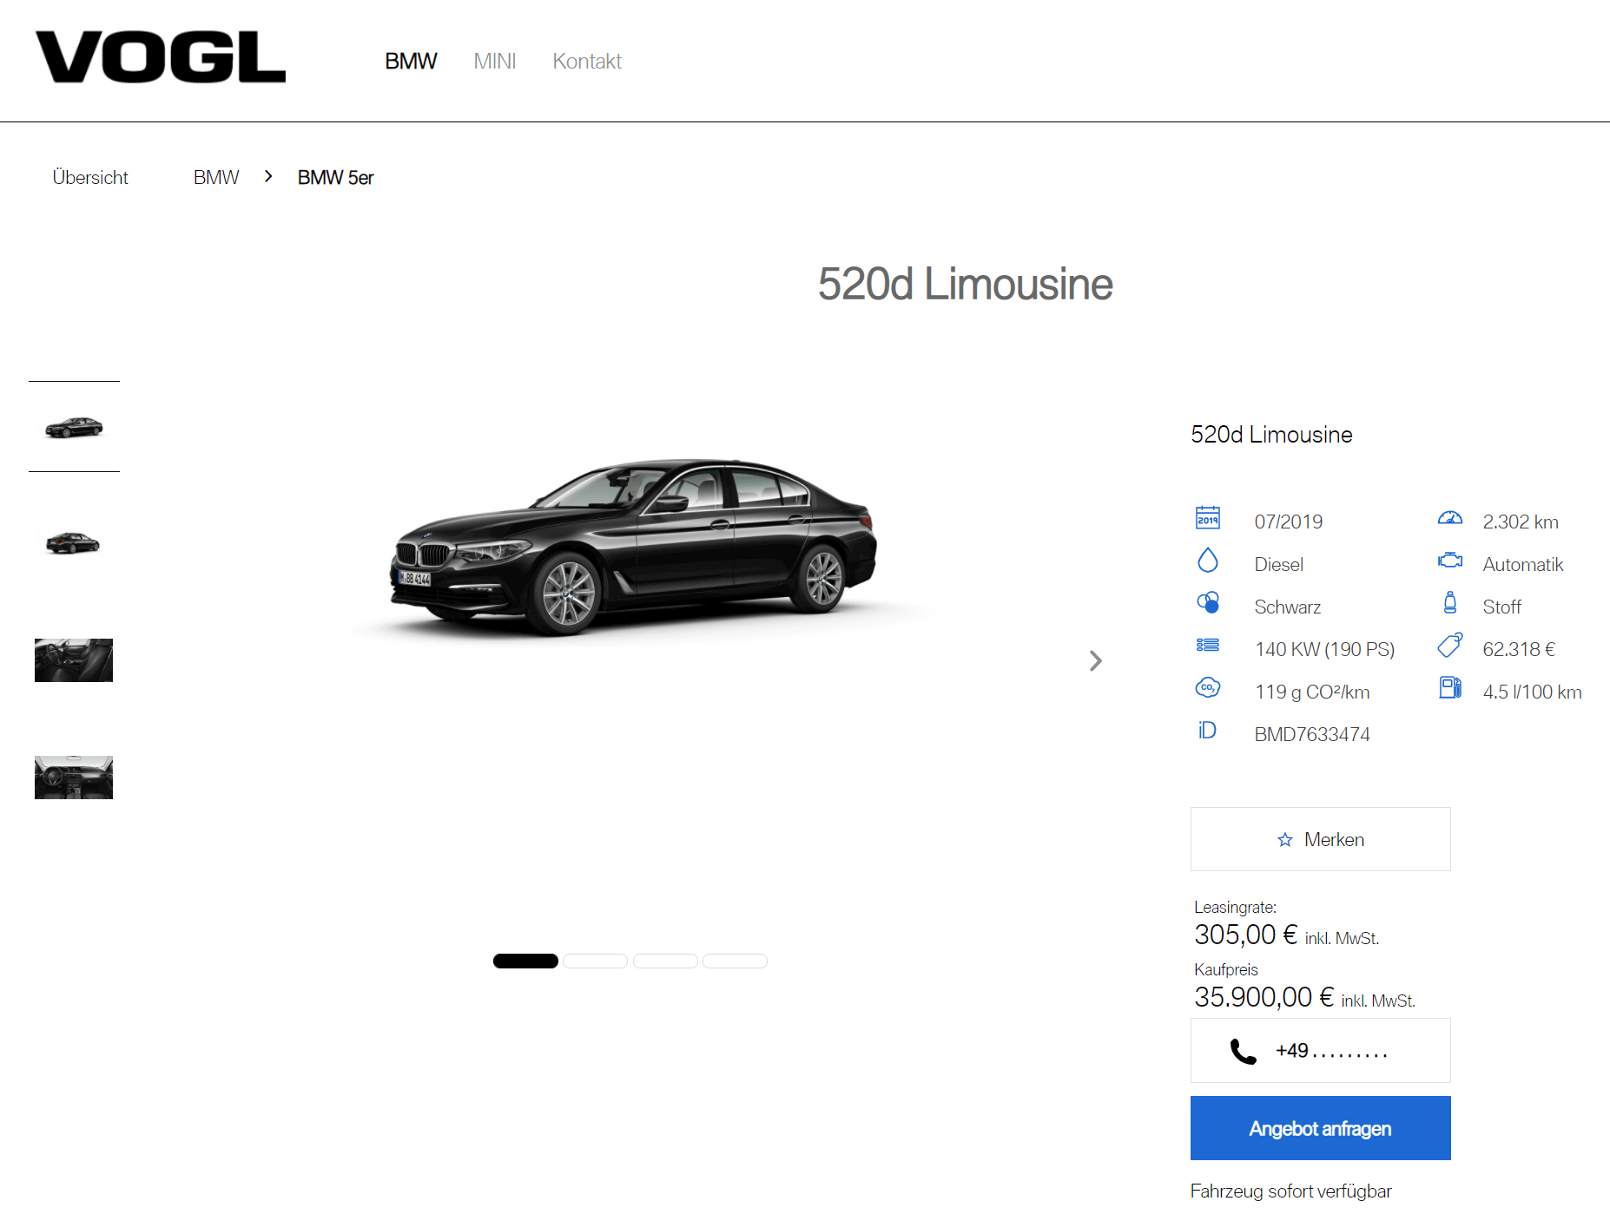Click the Diesel fuel type text
The height and width of the screenshot is (1214, 1610).
1279,564
